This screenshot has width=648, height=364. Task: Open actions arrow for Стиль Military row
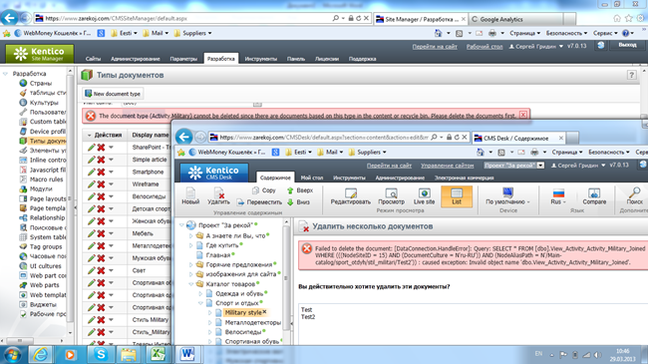tap(111, 320)
